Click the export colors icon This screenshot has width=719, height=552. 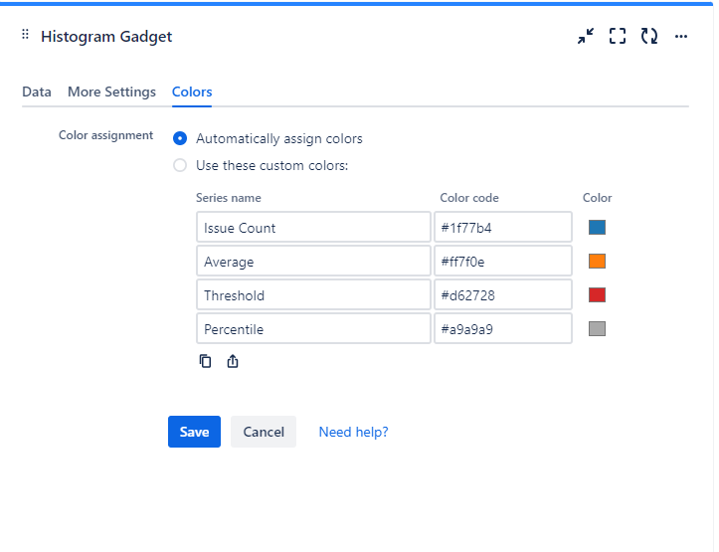(233, 361)
